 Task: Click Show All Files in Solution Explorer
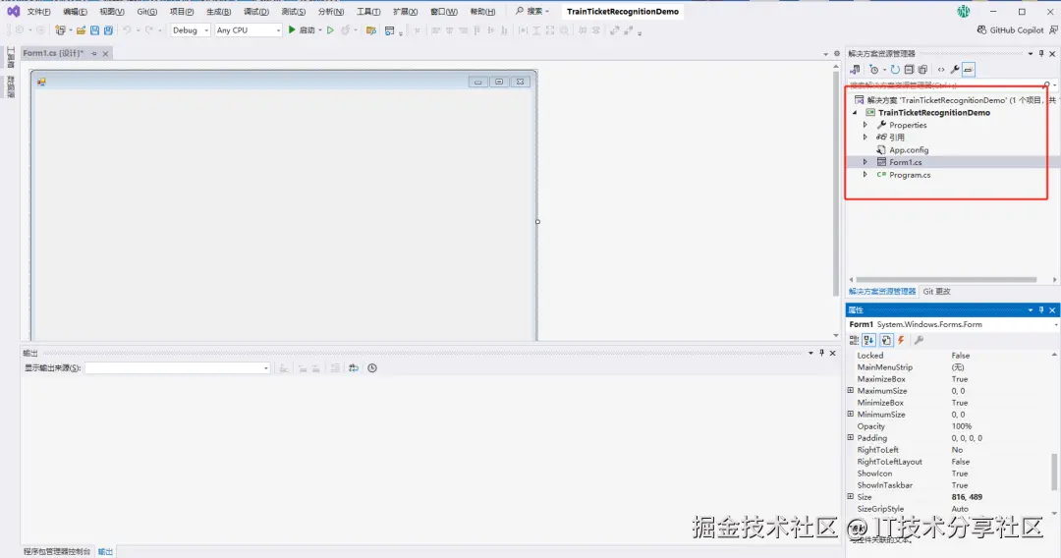[922, 69]
